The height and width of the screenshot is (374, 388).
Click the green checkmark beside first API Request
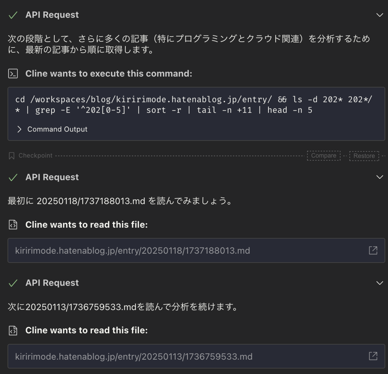[13, 15]
